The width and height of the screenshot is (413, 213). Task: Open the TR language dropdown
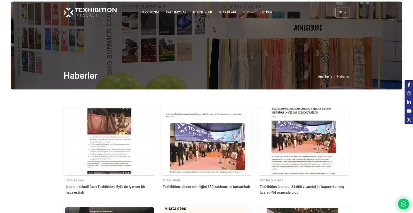(x=342, y=12)
